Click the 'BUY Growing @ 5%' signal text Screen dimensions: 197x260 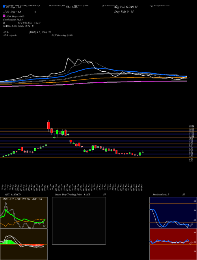[62, 35]
